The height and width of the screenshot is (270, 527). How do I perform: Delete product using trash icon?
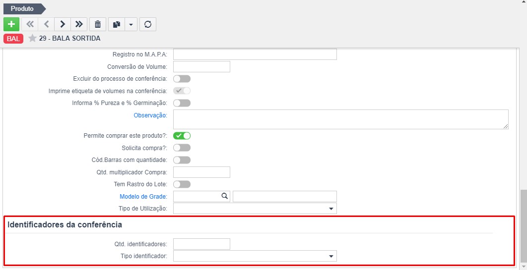click(98, 24)
